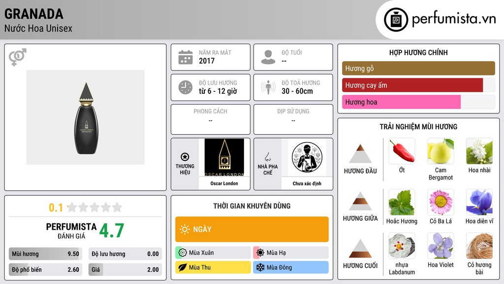504x284 pixels.
Task: Select the Hoa Violet note image
Action: [441, 246]
